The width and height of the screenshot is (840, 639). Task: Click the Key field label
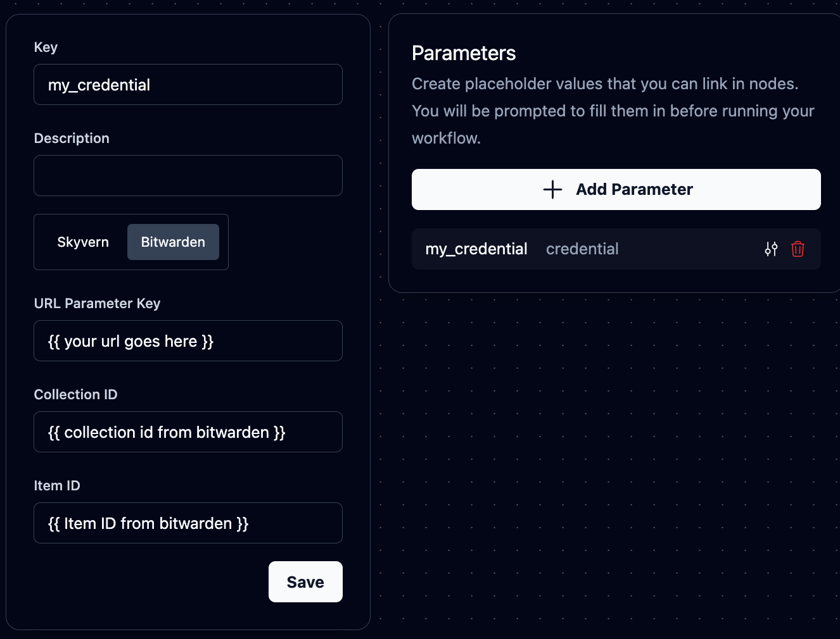[x=45, y=47]
